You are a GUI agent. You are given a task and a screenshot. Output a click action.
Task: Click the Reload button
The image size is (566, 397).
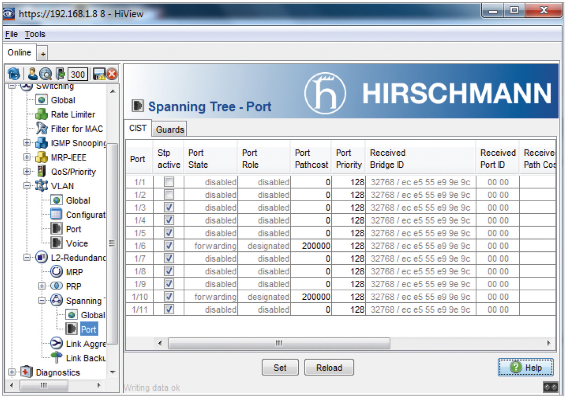329,367
